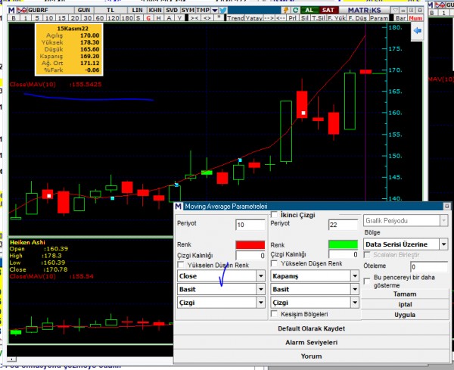Enable the Kesişim Bölgeleri checkbox
Viewport: 454px width, 370px height.
pyautogui.click(x=274, y=314)
